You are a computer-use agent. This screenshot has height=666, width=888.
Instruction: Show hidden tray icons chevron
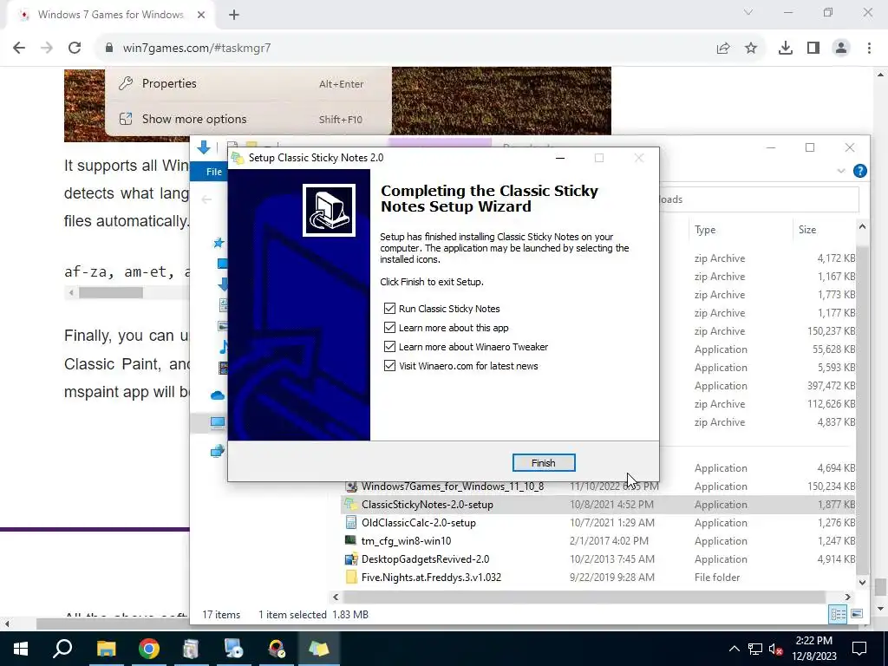[734, 649]
